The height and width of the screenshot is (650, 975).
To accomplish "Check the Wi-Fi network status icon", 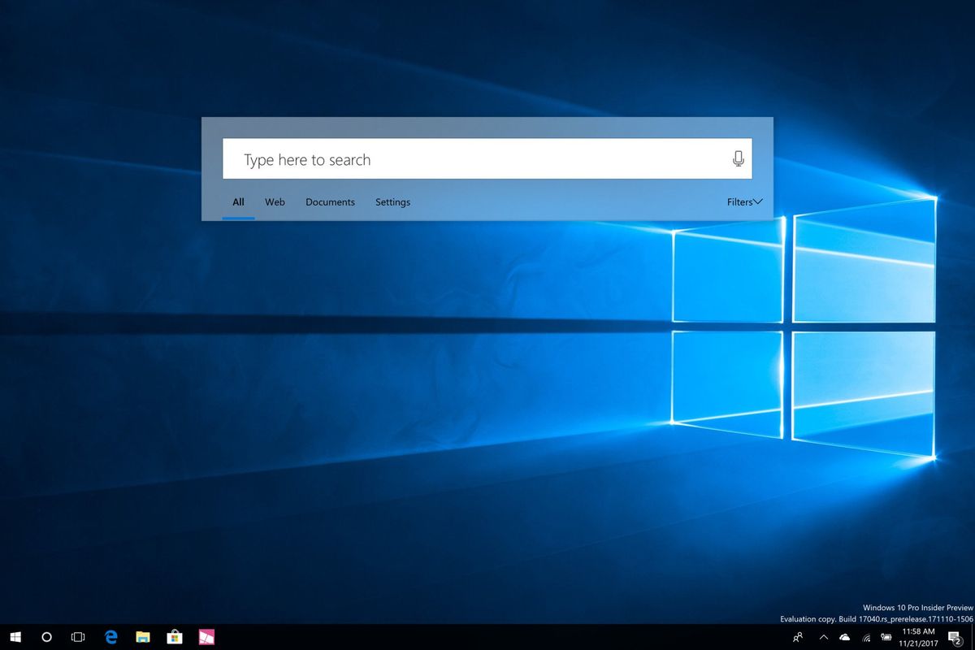I will [x=866, y=637].
